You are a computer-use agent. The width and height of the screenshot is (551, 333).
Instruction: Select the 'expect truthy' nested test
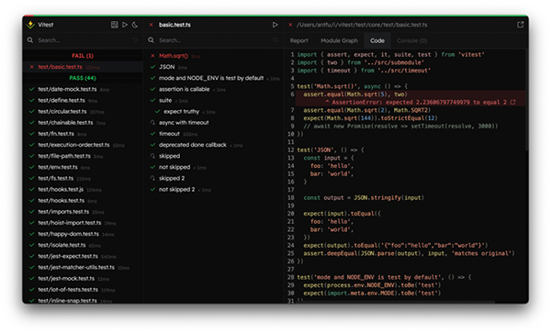coord(213,112)
